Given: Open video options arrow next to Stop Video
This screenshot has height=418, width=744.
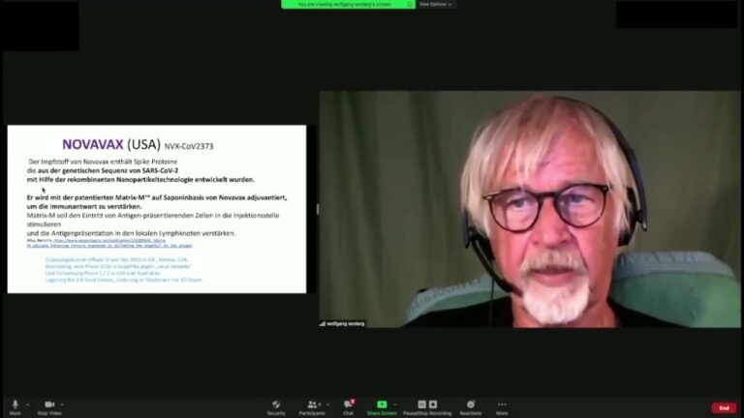Looking at the screenshot, I should coord(62,404).
